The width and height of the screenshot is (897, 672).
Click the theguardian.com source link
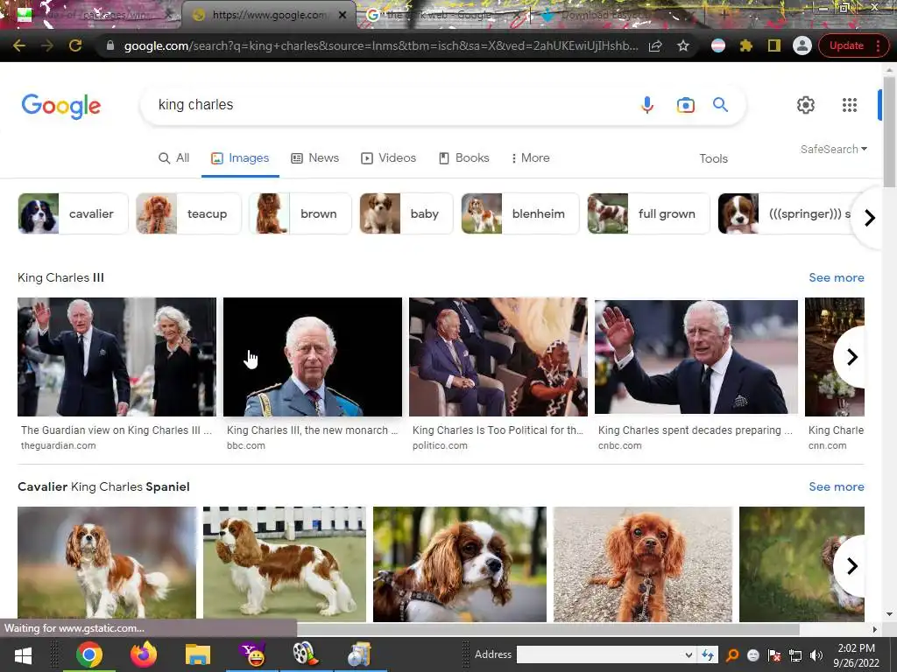coord(59,445)
